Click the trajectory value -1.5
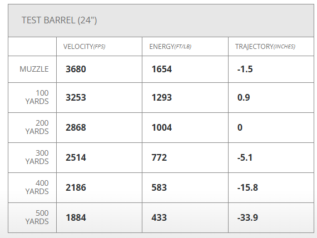The image size is (317, 238). coord(245,69)
